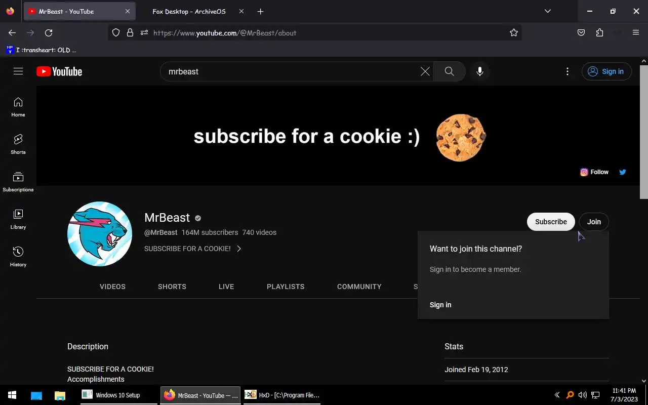Switch to the COMMUNITY tab

coord(359,287)
